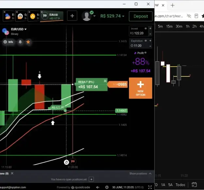Screen dimensions: 204x190
Task: Select 2h timeframe in browser chart
Action: 195,27
